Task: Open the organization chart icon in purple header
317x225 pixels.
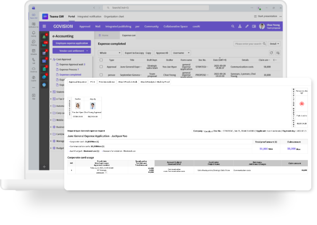Action: click(240, 27)
